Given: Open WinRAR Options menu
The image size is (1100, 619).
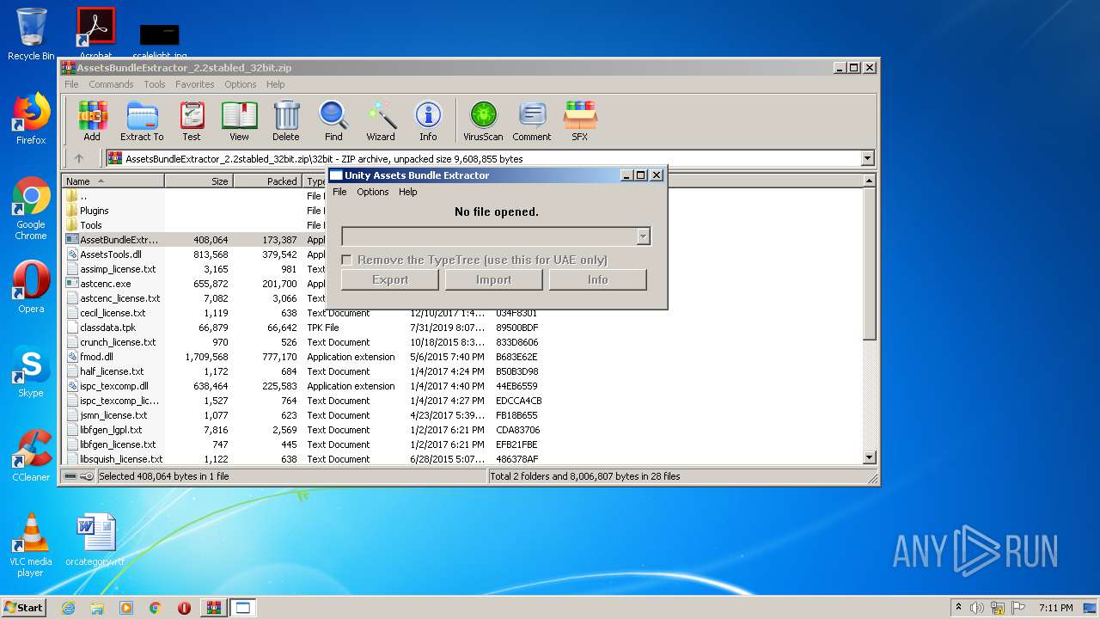Looking at the screenshot, I should coord(241,84).
